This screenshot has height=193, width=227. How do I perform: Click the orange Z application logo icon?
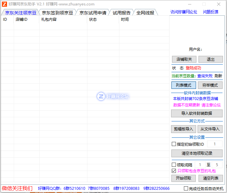4,4
